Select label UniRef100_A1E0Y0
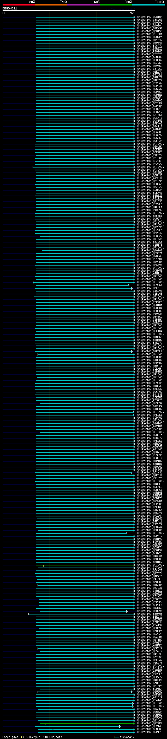This screenshot has width=167, height=739. (150, 72)
